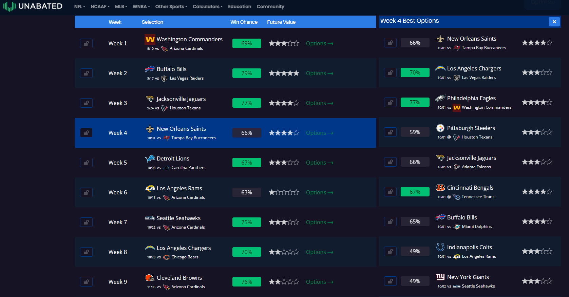569x297 pixels.
Task: Click the Bills logo in Best Options panel
Action: click(x=440, y=217)
